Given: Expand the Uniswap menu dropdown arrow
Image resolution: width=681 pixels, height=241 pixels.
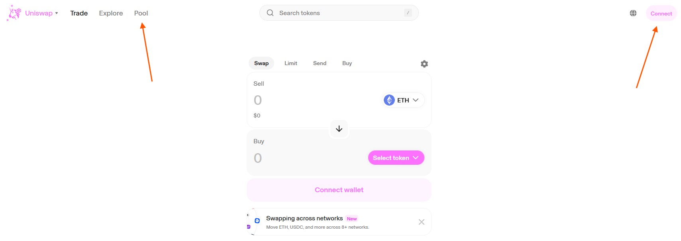Looking at the screenshot, I should (57, 13).
